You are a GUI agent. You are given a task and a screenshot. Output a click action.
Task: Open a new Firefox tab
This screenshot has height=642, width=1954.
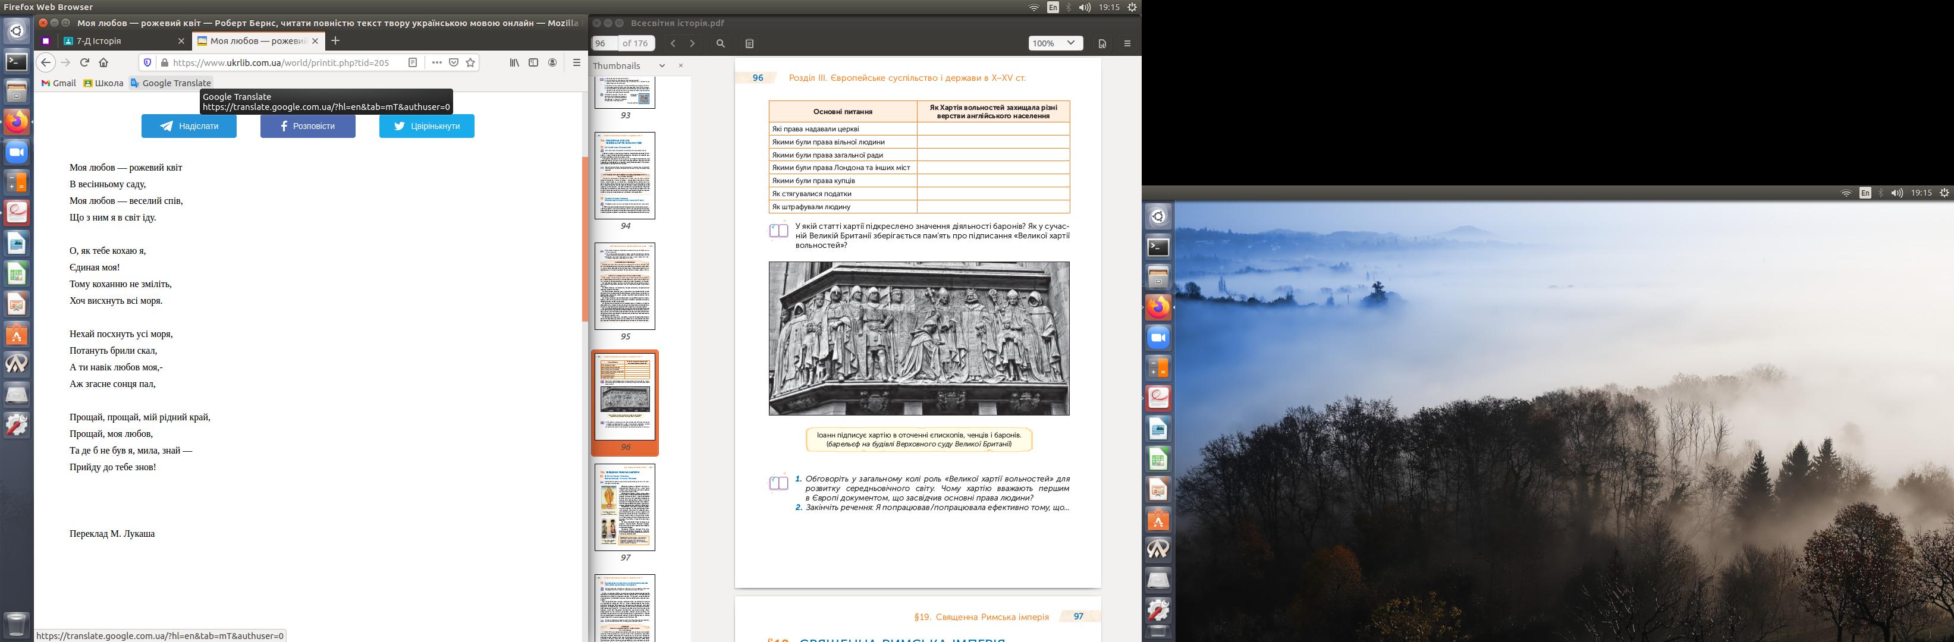[335, 41]
